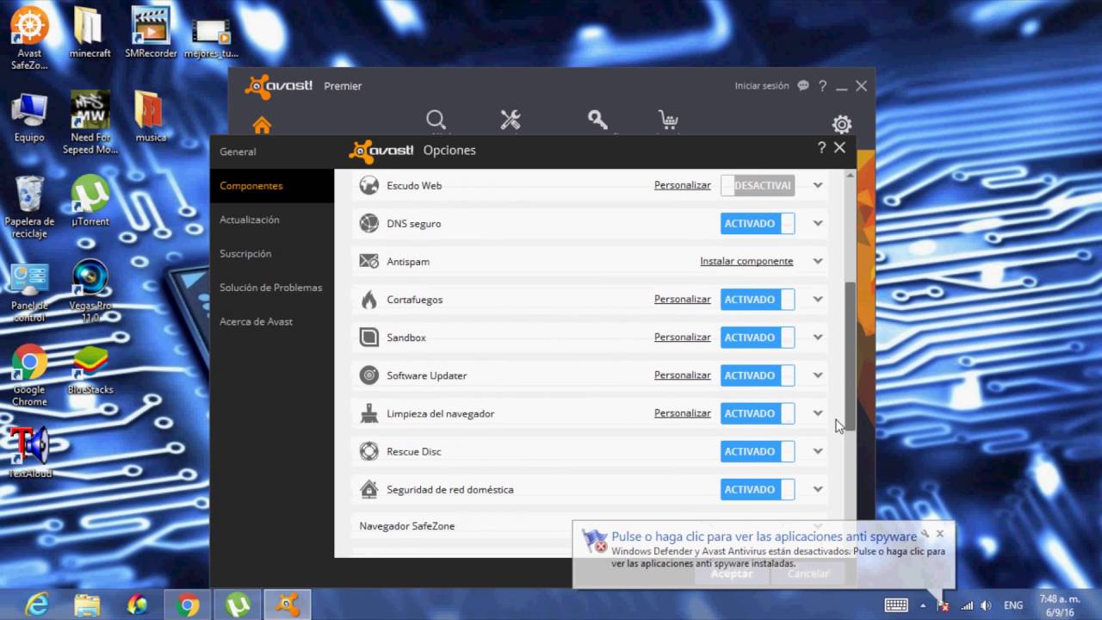The height and width of the screenshot is (620, 1102).
Task: Toggle Seguridad de red doméstica switch
Action: [757, 489]
